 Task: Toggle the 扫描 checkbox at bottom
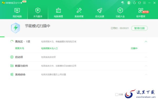click(117, 95)
